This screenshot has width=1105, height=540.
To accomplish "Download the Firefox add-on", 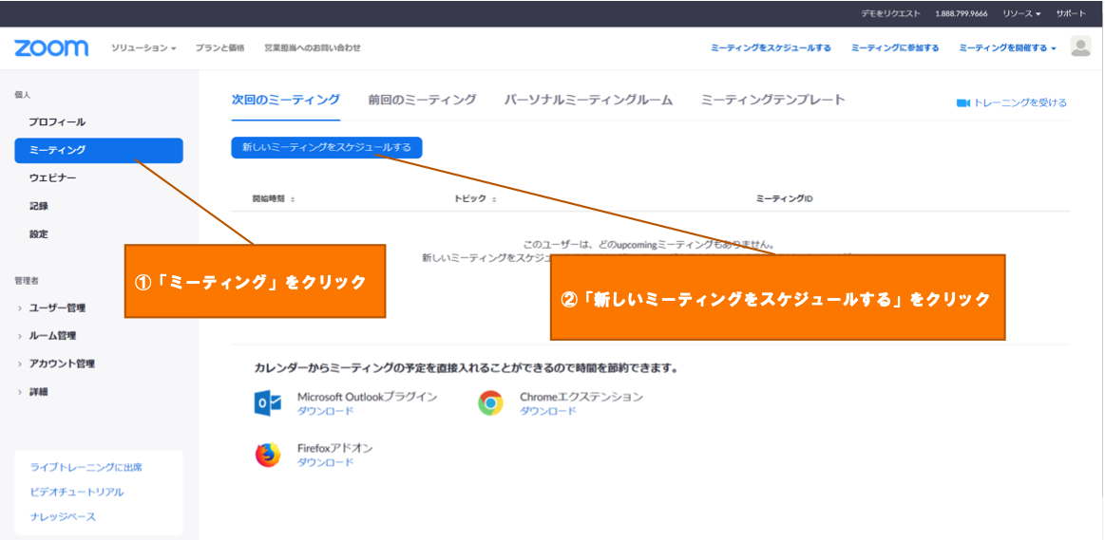I will pyautogui.click(x=325, y=462).
